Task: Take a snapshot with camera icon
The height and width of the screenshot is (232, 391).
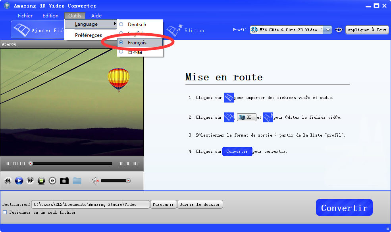Action: 64,181
